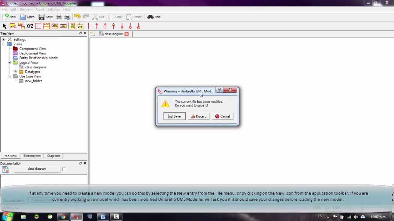Viewport: 394px width, 221px height.
Task: Click the first printer icon after Save
Action: (x=59, y=17)
